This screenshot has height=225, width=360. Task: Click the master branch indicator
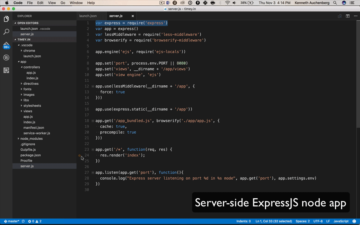tap(12, 221)
